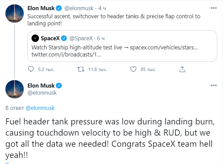Viewport: 223px width, 164px height.
Task: Click SpaceX name in quoted tweet
Action: pos(50,39)
